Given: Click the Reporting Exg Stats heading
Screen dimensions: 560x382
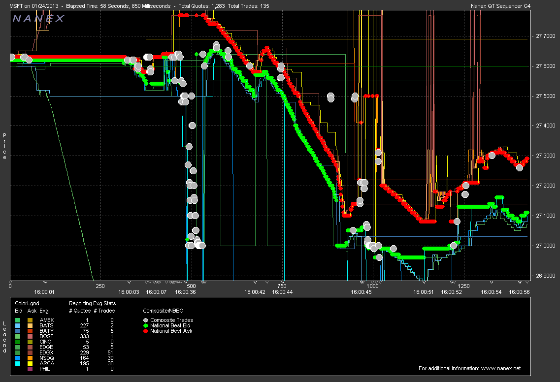Looking at the screenshot, I should [x=93, y=303].
